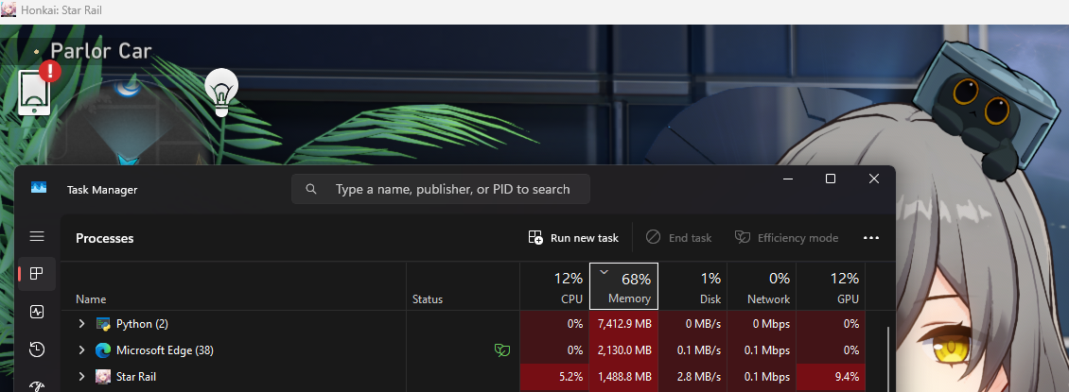This screenshot has height=392, width=1069.
Task: Open the hamburger navigation menu in Task Manager
Action: [37, 236]
